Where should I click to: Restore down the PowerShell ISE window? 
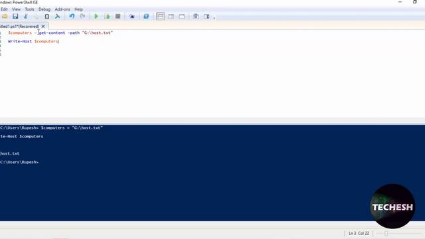point(414,2)
